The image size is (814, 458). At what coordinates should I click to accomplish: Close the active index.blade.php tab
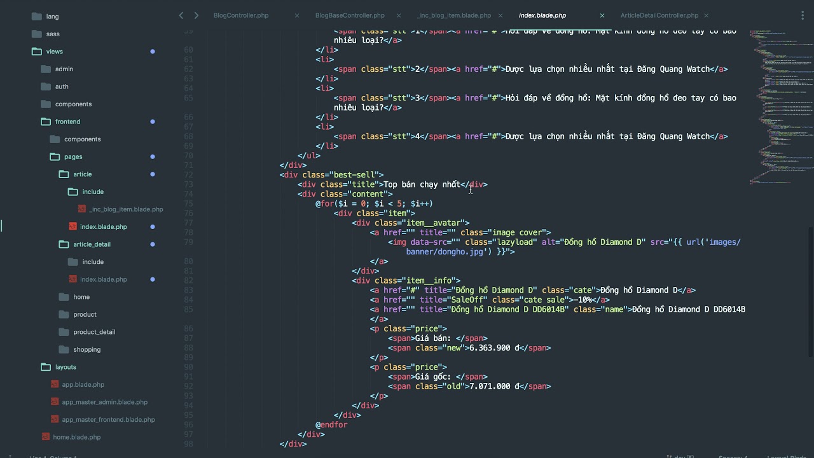(602, 15)
